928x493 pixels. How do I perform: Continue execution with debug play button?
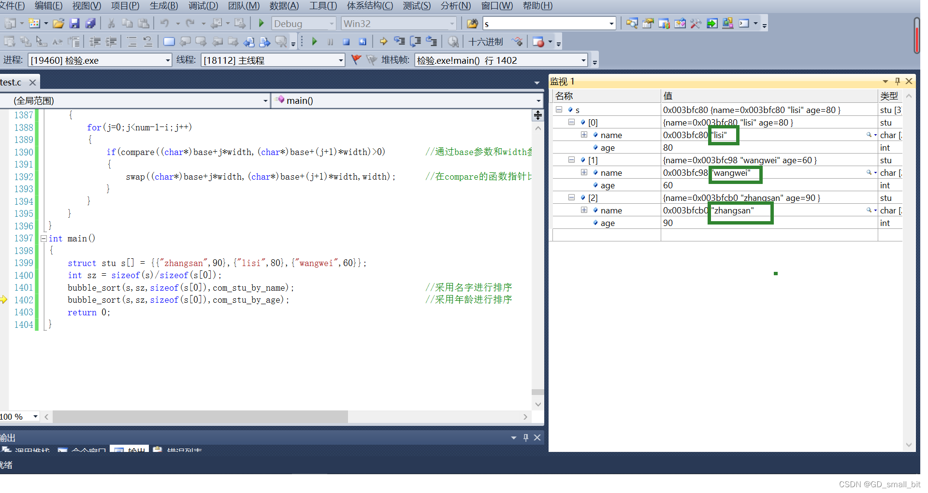coord(315,42)
